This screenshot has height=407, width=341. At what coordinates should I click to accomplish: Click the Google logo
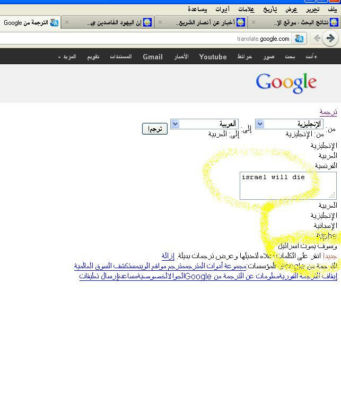point(286,83)
